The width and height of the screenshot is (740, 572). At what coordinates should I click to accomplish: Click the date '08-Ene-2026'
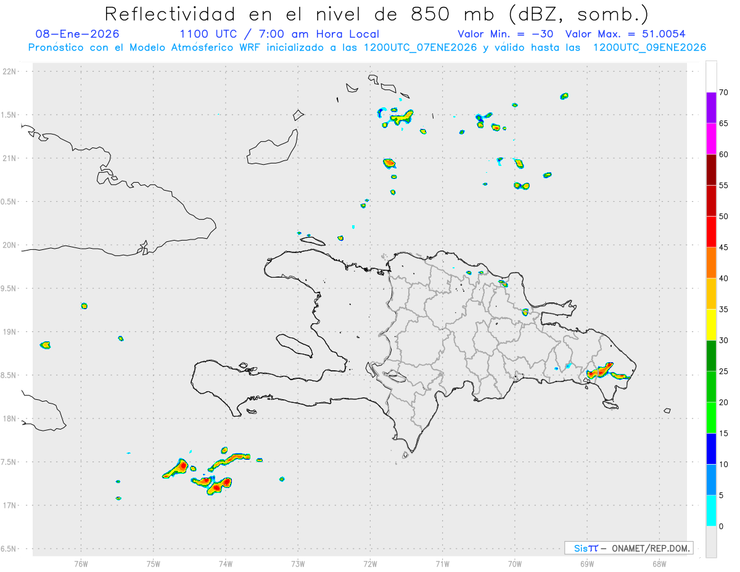pyautogui.click(x=78, y=34)
